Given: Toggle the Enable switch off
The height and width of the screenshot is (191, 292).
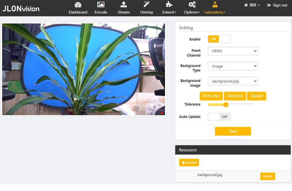Looking at the screenshot, I should (x=219, y=39).
